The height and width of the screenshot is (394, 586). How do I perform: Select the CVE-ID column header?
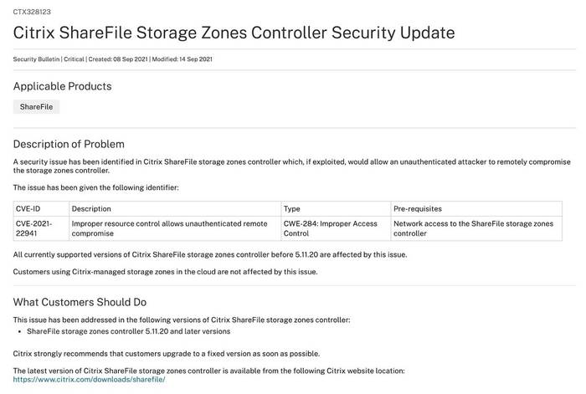point(41,209)
